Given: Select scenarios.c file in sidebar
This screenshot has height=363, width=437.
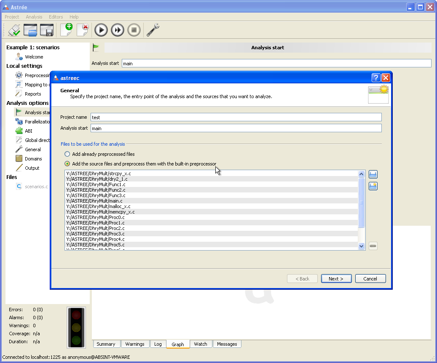Looking at the screenshot, I should (36, 187).
